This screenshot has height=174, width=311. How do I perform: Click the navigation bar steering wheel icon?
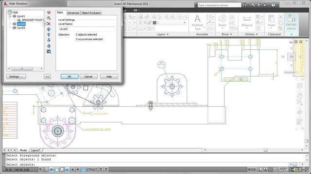pos(299,86)
